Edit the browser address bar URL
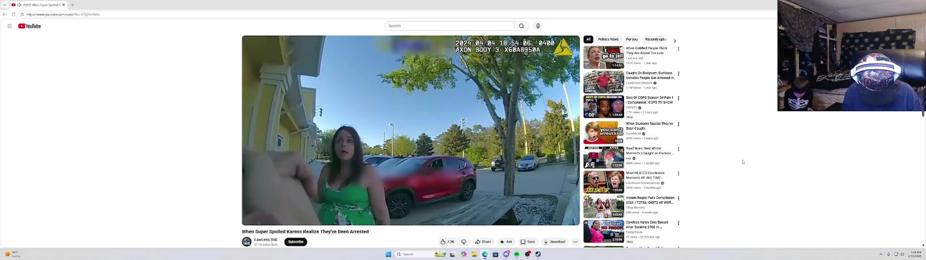Viewport: 926px width, 260px height. (x=398, y=14)
